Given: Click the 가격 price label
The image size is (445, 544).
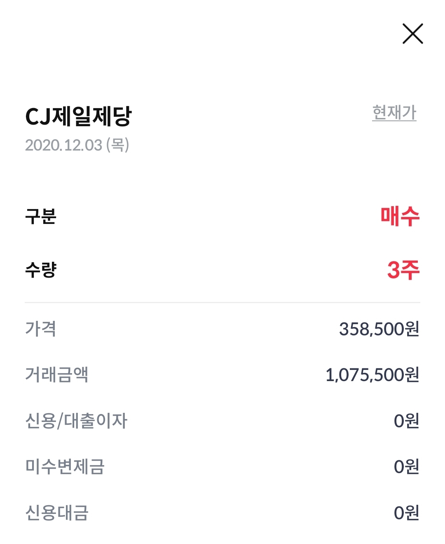Looking at the screenshot, I should (x=40, y=329).
